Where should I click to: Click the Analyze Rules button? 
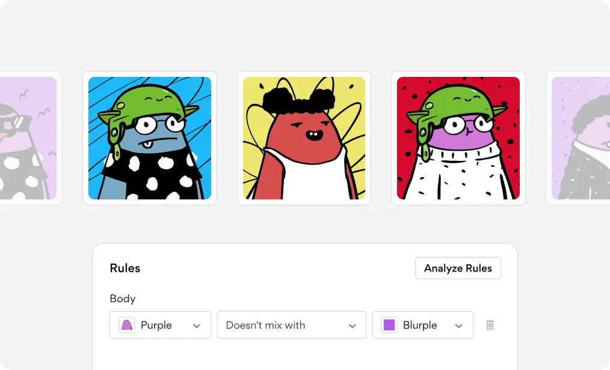(458, 268)
